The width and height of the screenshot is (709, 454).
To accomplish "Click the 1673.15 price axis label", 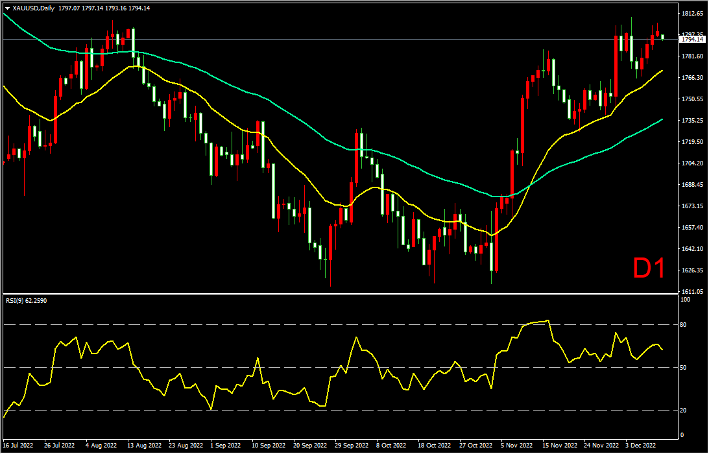I will pyautogui.click(x=692, y=206).
